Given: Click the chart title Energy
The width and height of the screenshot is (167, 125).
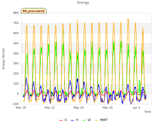Looking at the screenshot, I should coord(83,3).
